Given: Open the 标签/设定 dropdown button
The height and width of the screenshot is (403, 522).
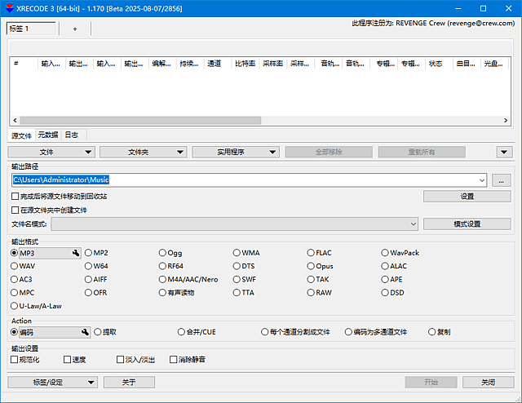Looking at the screenshot, I should pyautogui.click(x=52, y=383).
